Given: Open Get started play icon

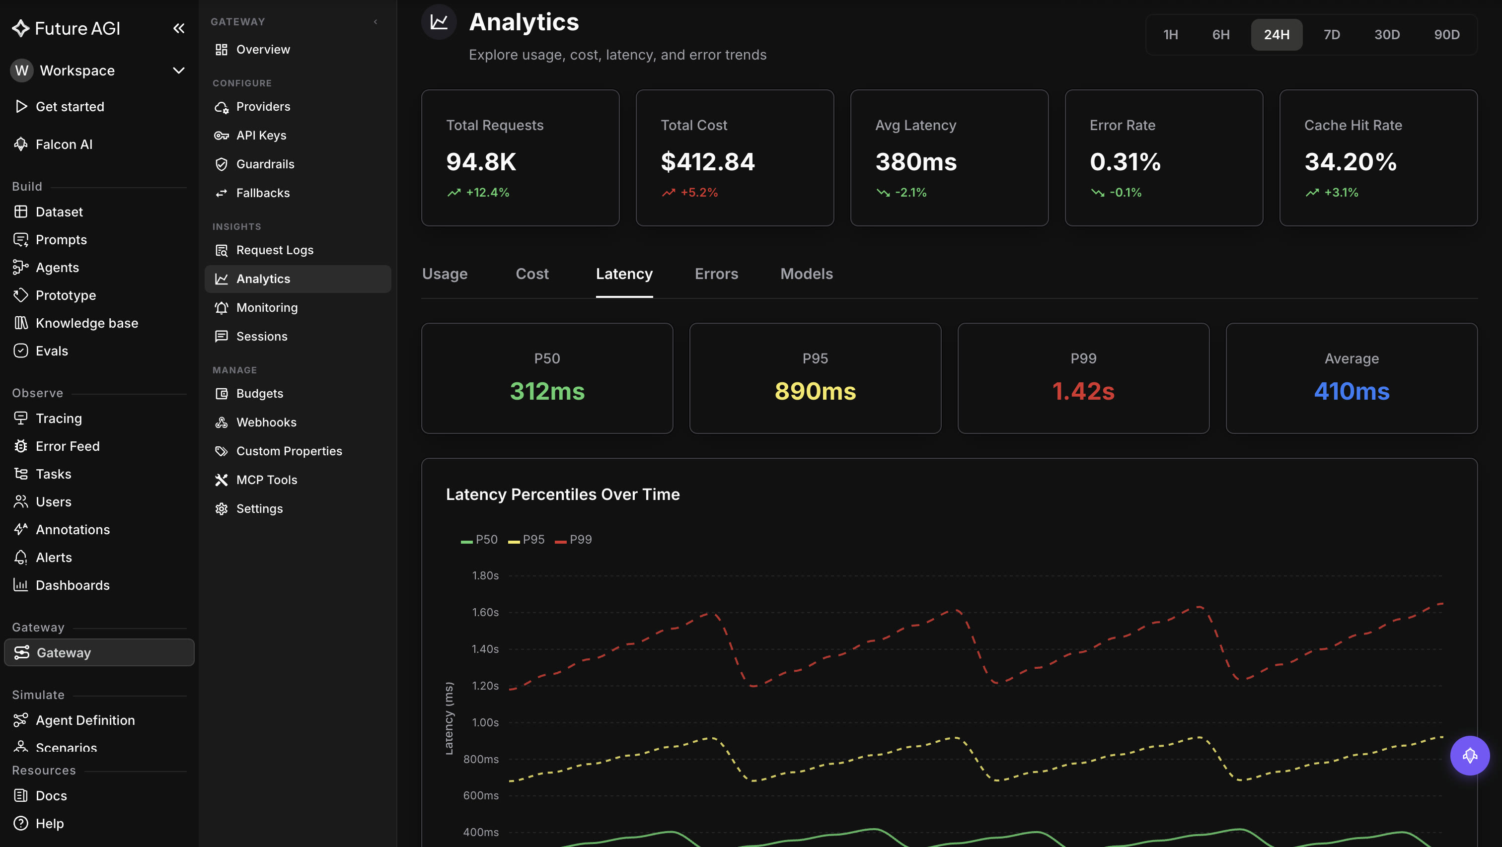Looking at the screenshot, I should tap(21, 106).
